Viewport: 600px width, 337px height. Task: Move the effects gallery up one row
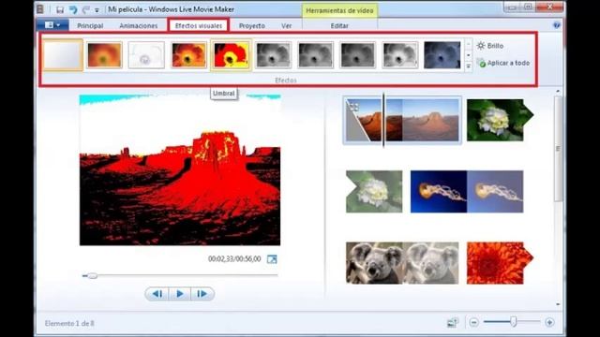[x=469, y=44]
